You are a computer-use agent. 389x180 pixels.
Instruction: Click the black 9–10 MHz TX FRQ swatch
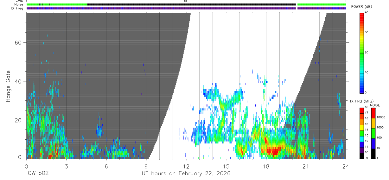click(x=362, y=156)
